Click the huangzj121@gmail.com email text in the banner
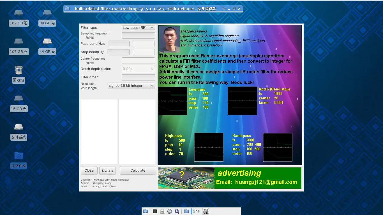The image size is (383, 215). pos(266,182)
